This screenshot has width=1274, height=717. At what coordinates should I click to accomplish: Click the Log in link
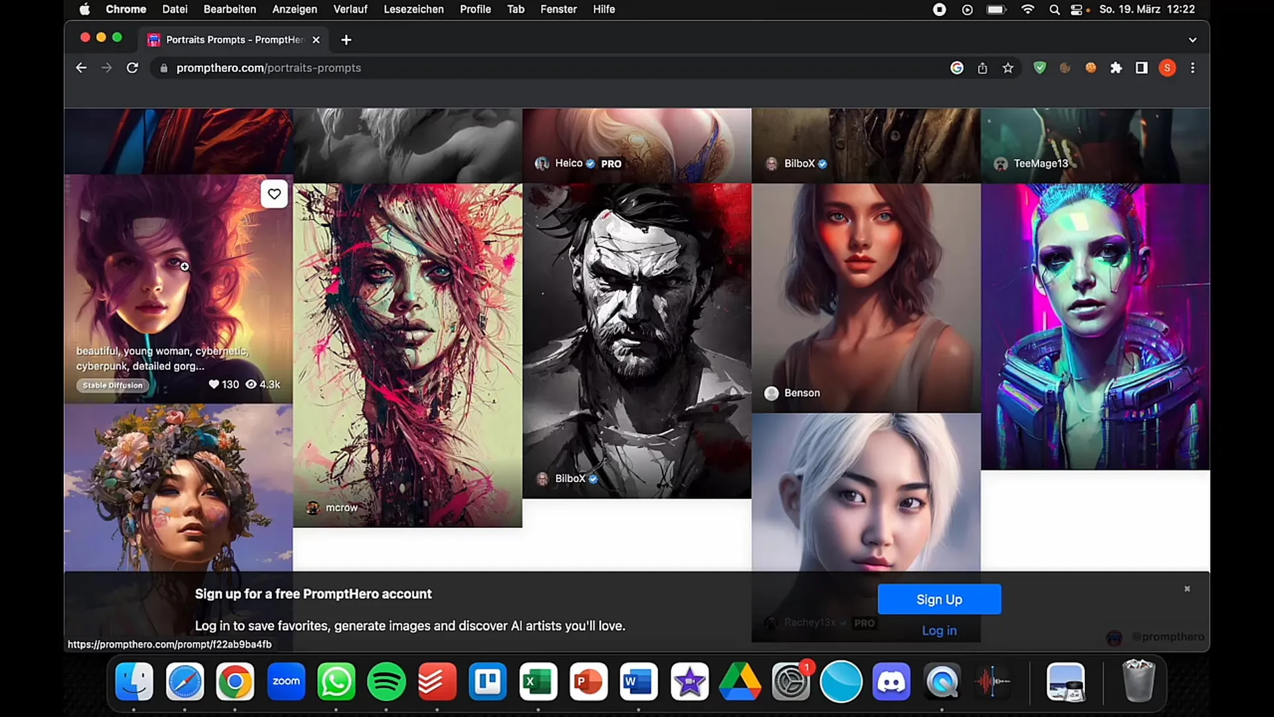tap(939, 631)
